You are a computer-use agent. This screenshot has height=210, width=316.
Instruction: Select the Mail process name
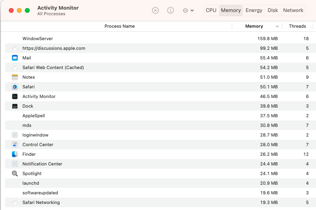click(27, 58)
